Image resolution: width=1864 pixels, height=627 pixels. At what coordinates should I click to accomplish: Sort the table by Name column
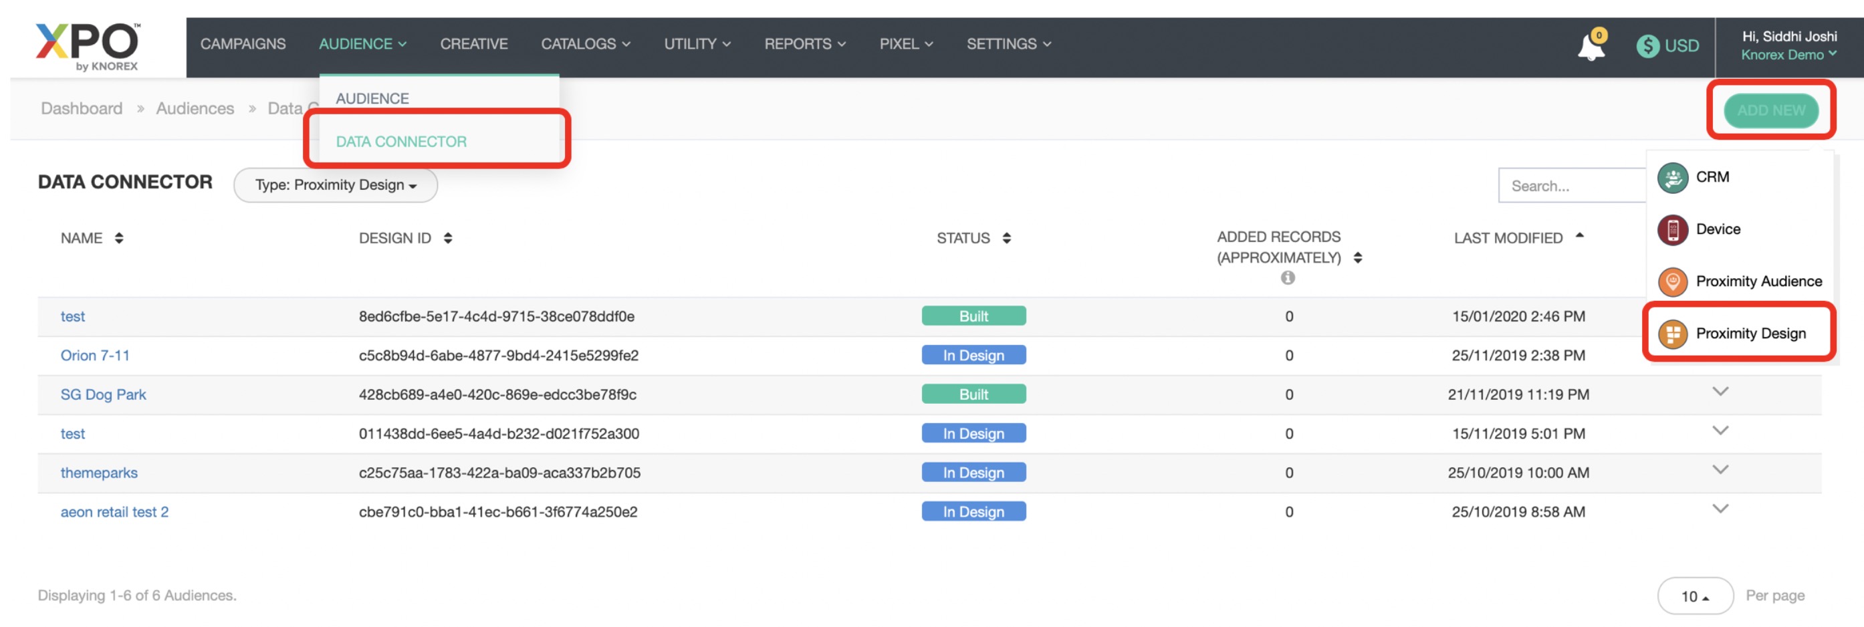point(120,239)
